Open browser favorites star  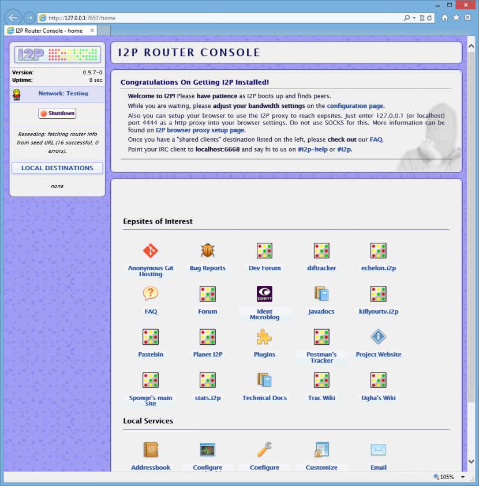point(456,18)
